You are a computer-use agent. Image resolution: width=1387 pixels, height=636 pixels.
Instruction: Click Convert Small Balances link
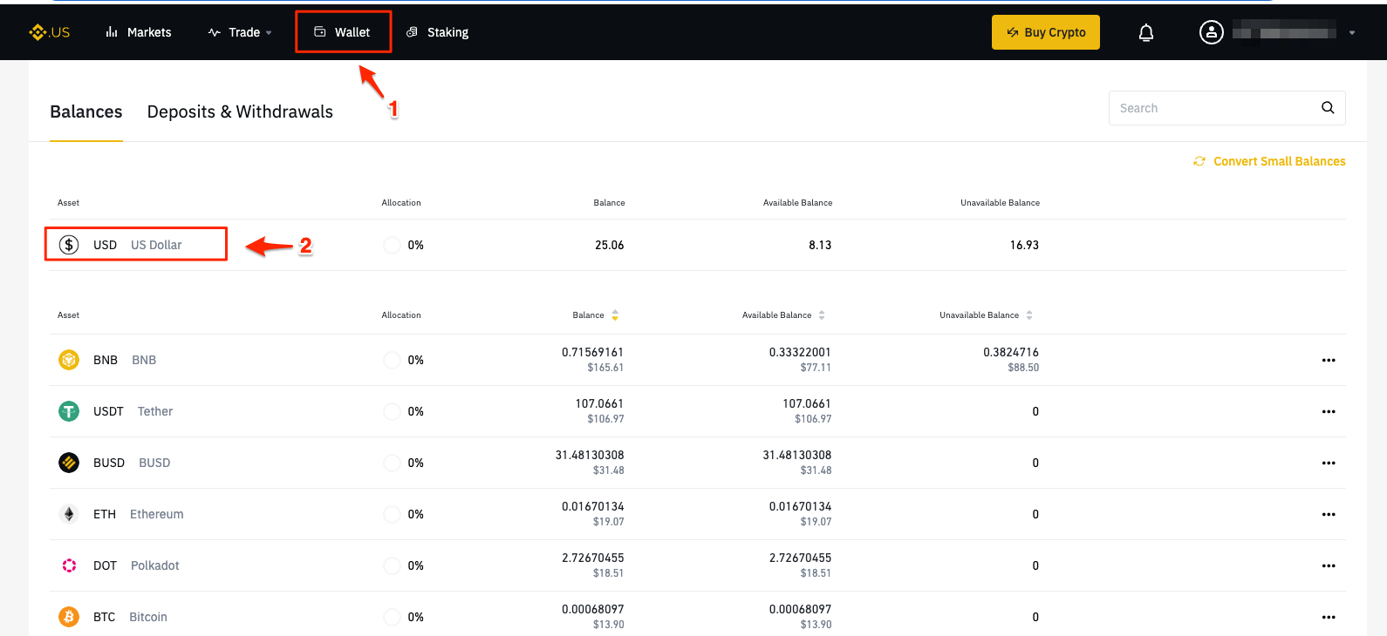click(1279, 161)
